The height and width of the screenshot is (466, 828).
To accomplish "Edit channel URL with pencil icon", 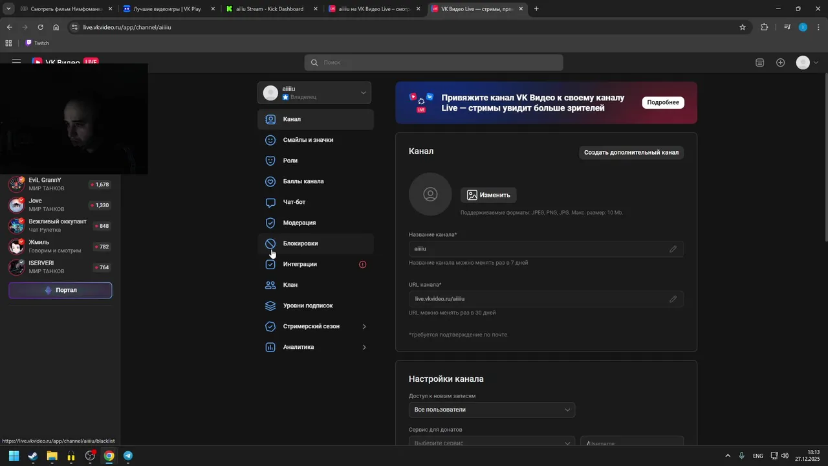I will [x=673, y=298].
